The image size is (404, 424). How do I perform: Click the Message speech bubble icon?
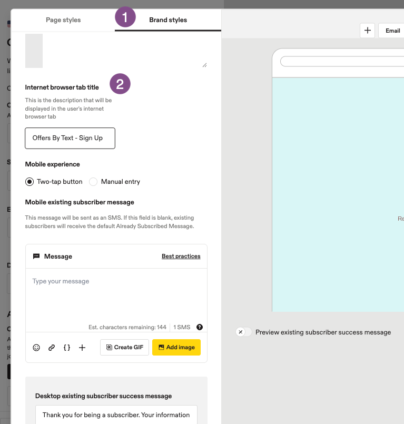tap(36, 256)
